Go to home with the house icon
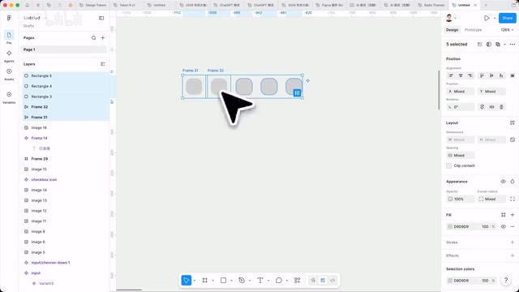 point(27,6)
